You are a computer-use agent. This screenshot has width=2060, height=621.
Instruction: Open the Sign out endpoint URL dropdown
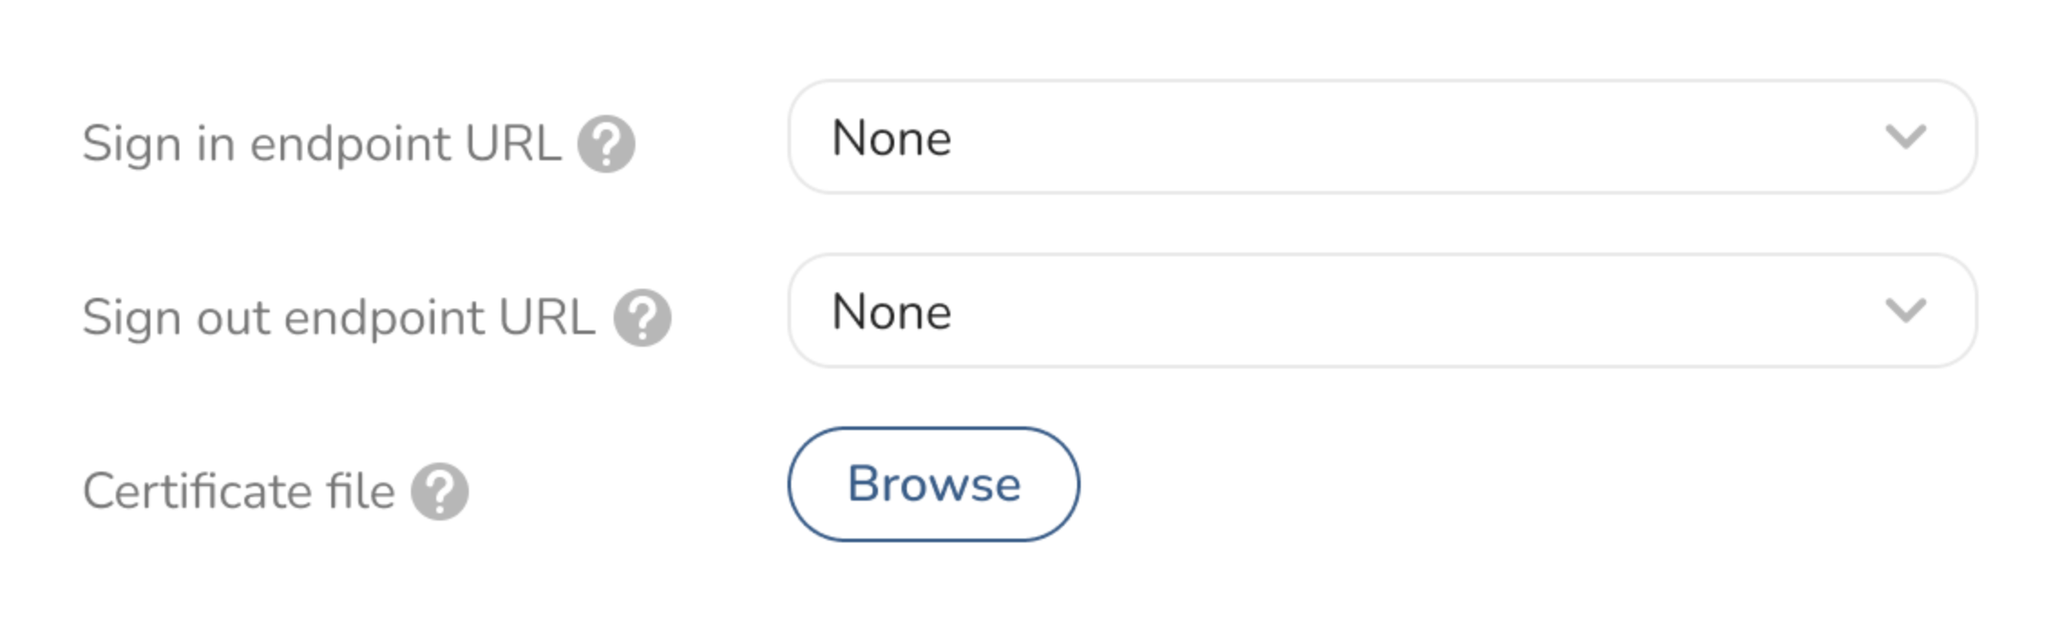click(1381, 311)
